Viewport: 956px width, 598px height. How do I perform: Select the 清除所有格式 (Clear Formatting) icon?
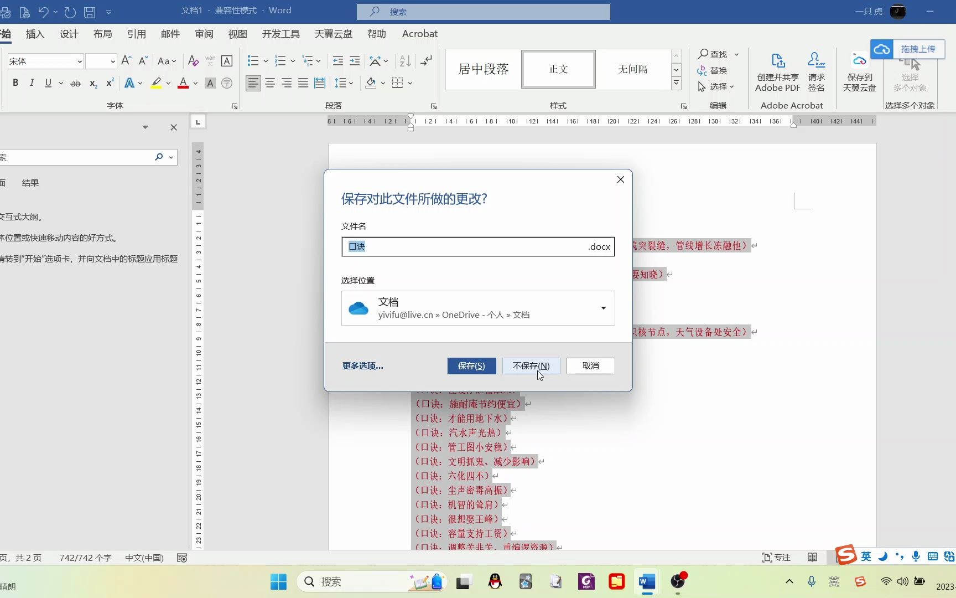point(193,61)
